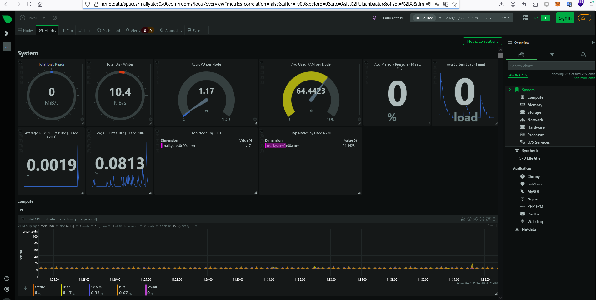
Task: Open the Netdata section in sidebar
Action: [529, 229]
